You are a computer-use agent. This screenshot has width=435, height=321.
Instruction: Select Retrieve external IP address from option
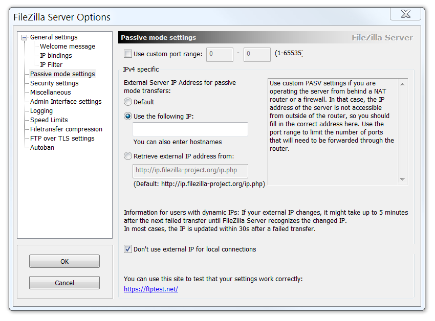pos(128,156)
